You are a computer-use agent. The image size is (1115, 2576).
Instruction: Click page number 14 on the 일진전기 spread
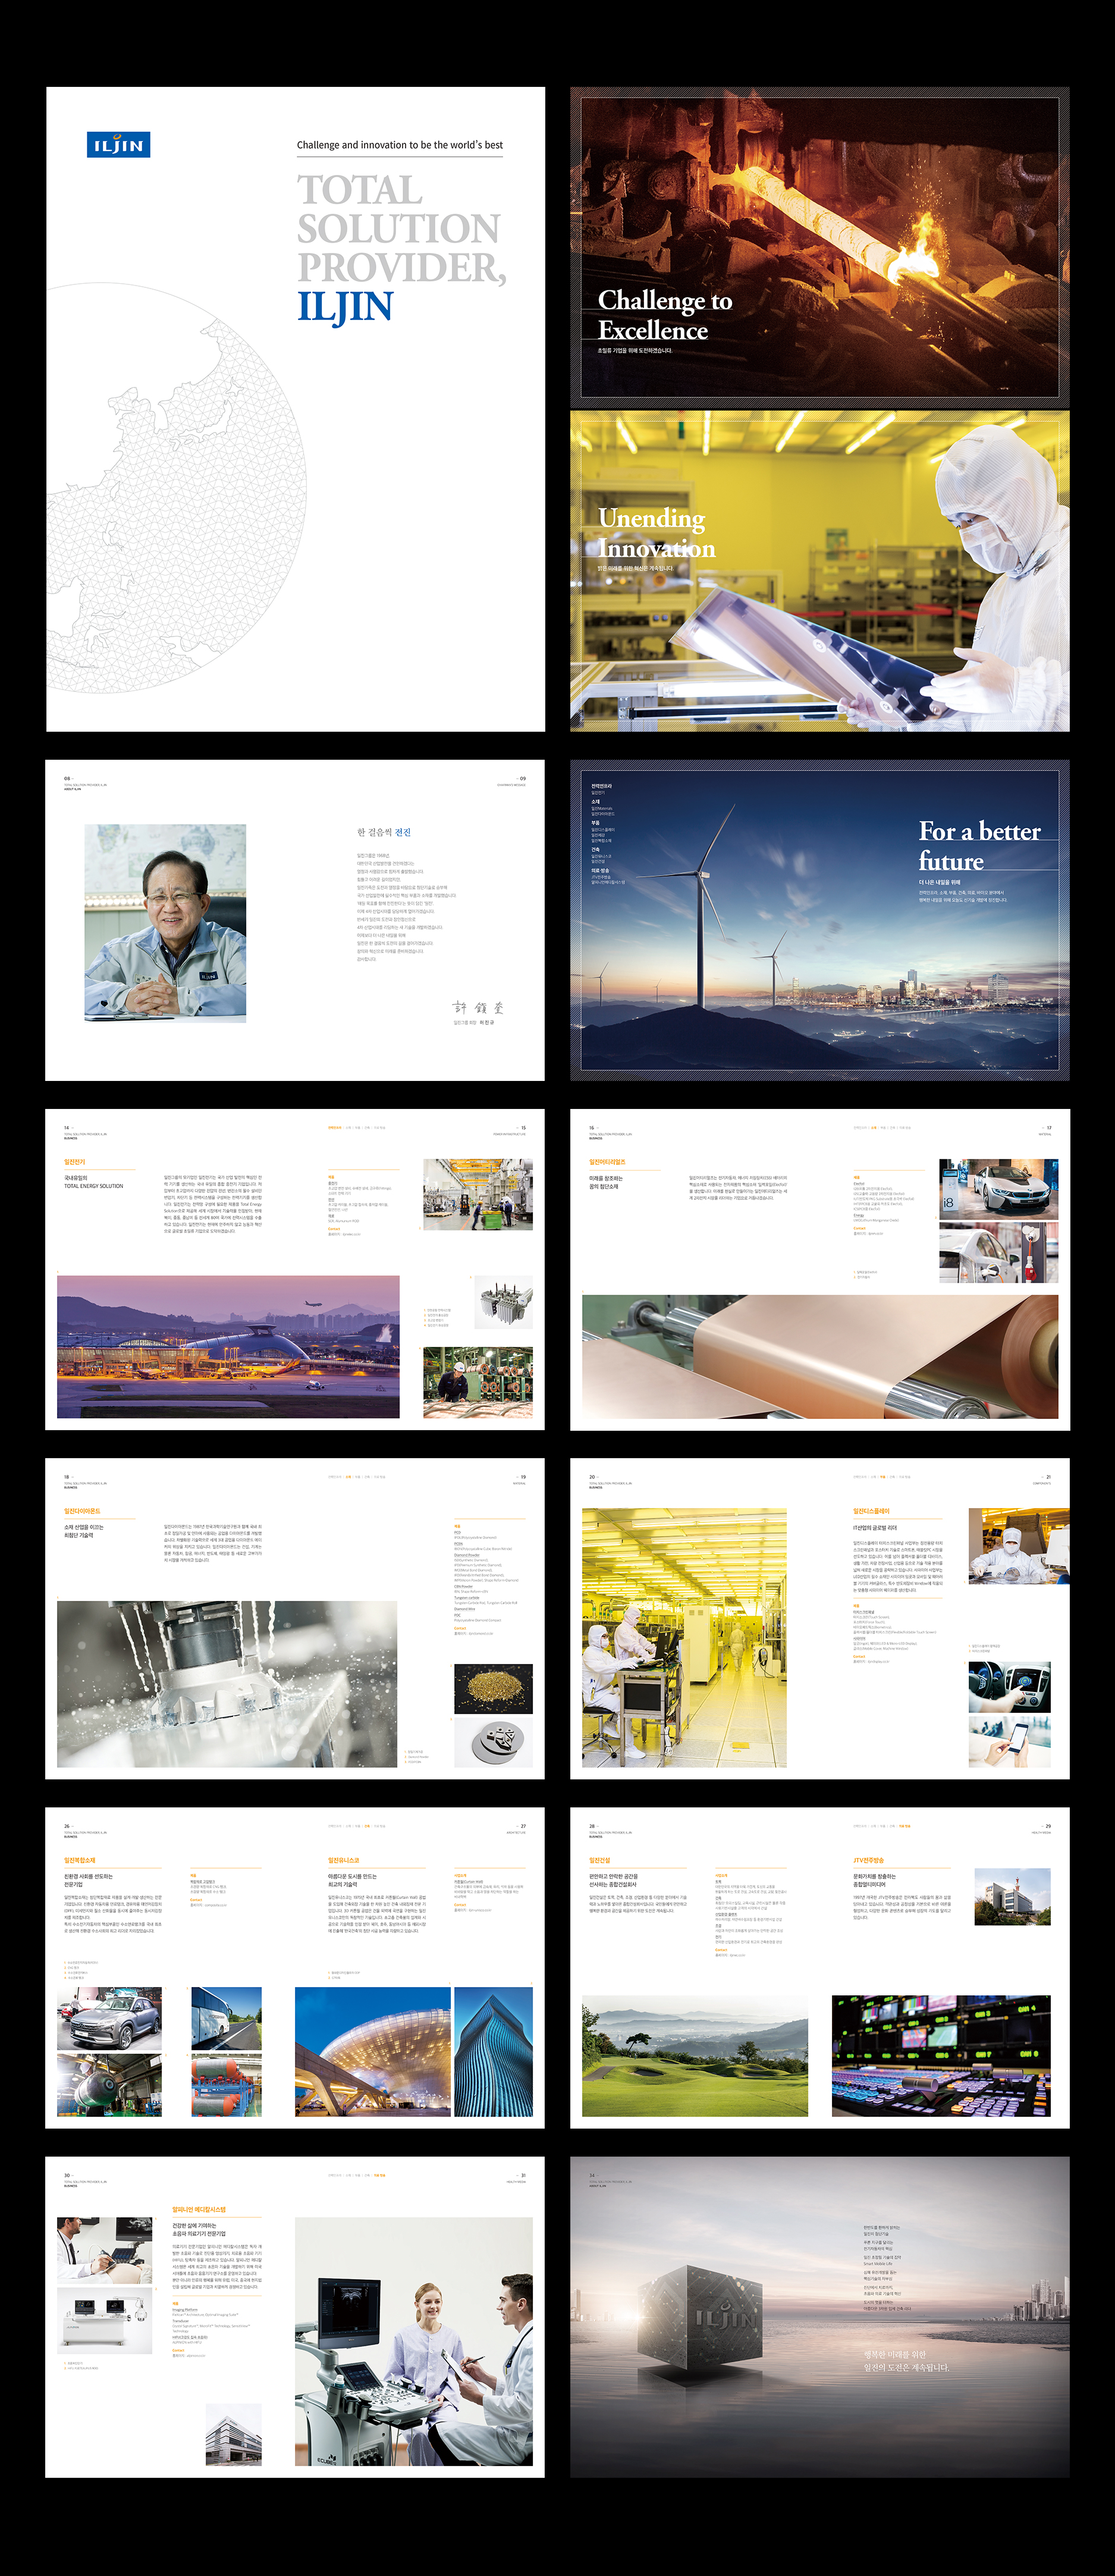(67, 1128)
